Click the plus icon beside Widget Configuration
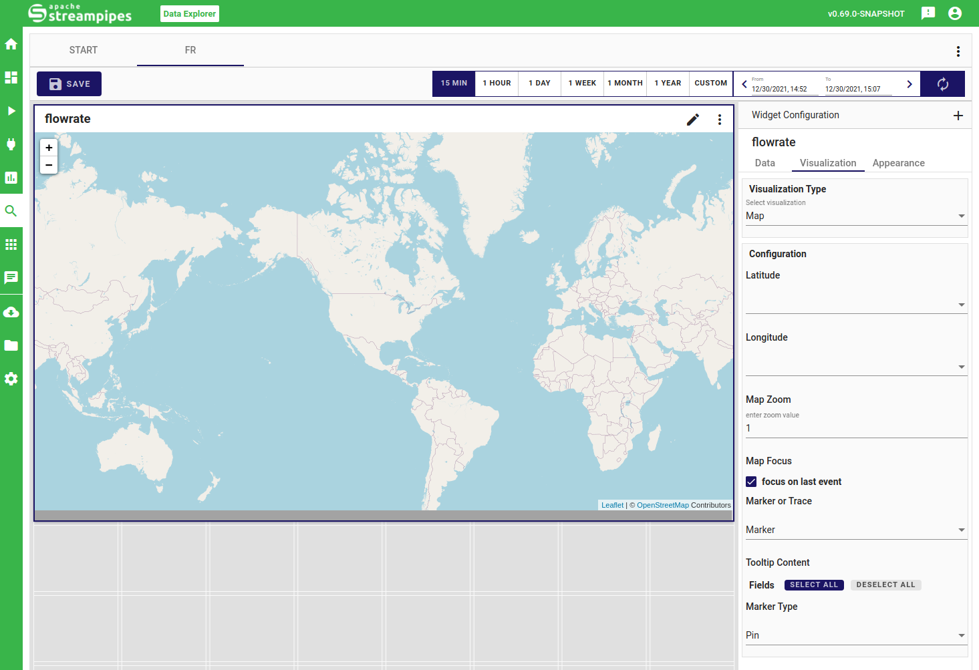The image size is (979, 670). 958,116
